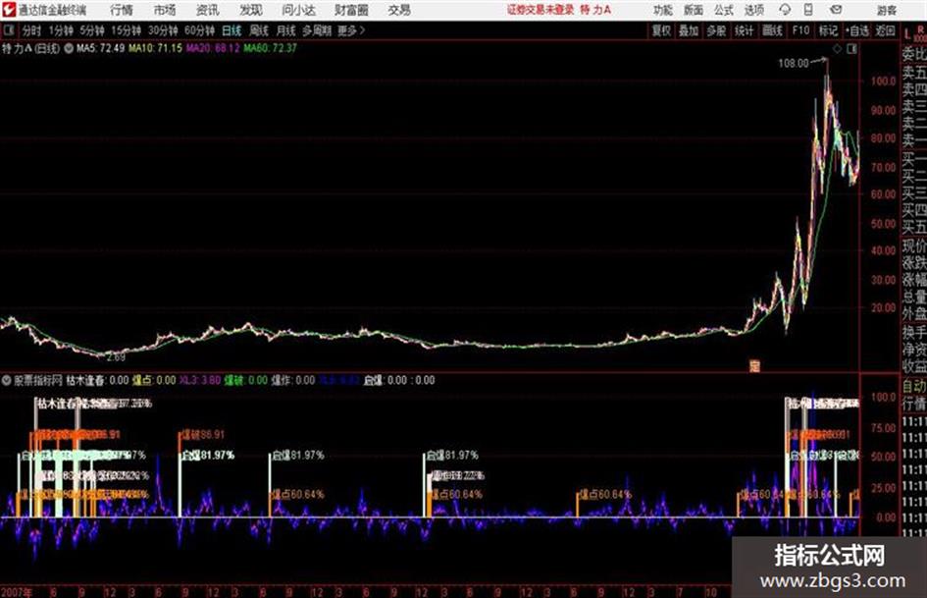Open the MA indicator dropdown circle icon

69,48
